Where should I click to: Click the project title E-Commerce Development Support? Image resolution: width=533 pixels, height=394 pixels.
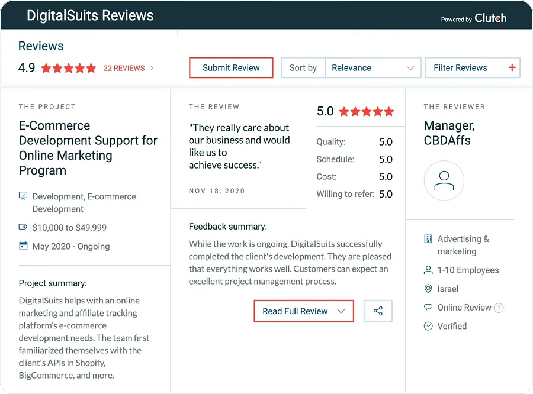(88, 148)
